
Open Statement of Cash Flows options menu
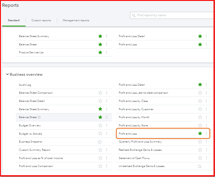tap(206, 158)
